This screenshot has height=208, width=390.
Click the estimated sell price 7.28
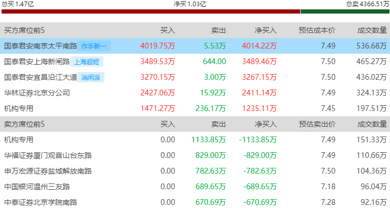328,202
